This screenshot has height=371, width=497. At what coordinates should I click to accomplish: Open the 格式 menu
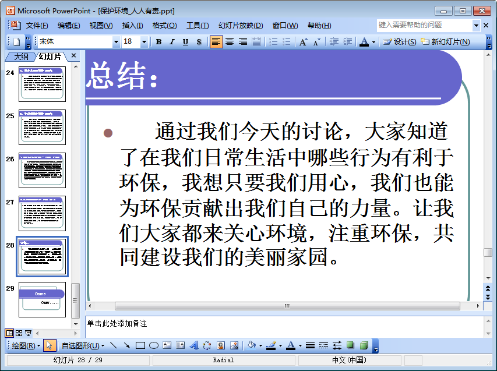point(164,26)
